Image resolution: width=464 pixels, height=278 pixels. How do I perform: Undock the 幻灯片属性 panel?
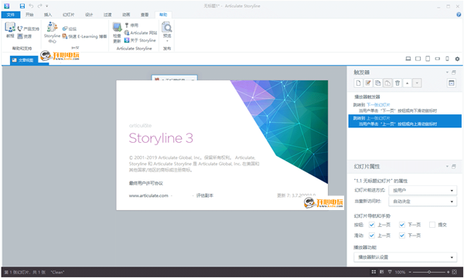pos(454,166)
